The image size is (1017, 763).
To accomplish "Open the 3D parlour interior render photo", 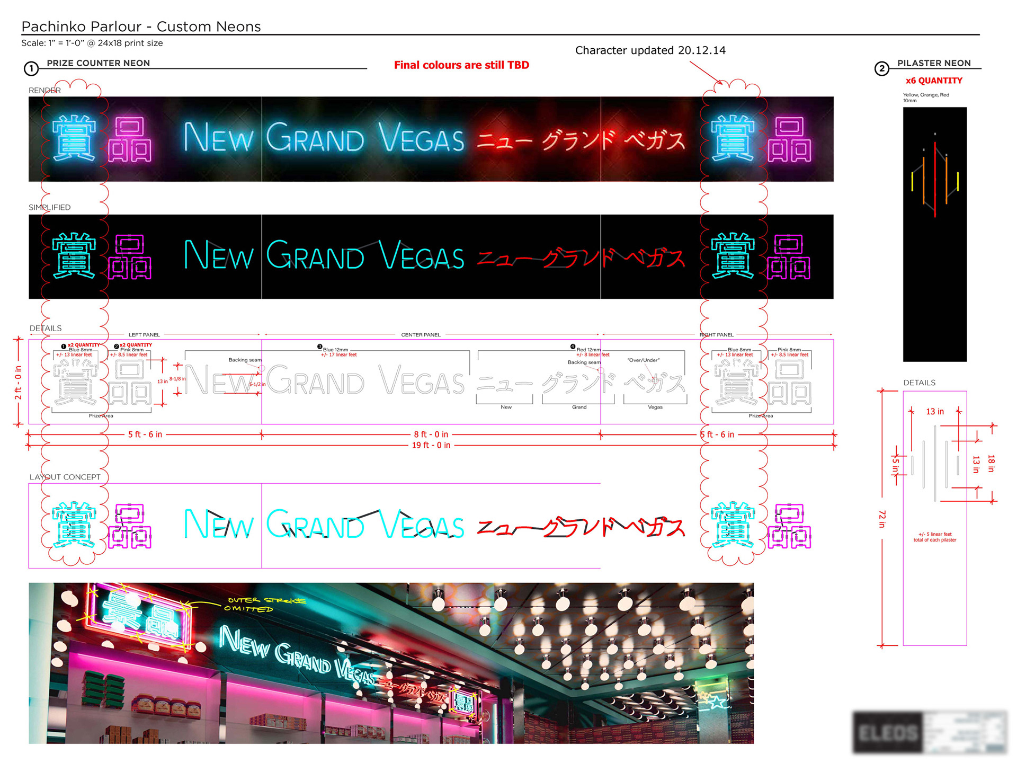I will coord(391,663).
